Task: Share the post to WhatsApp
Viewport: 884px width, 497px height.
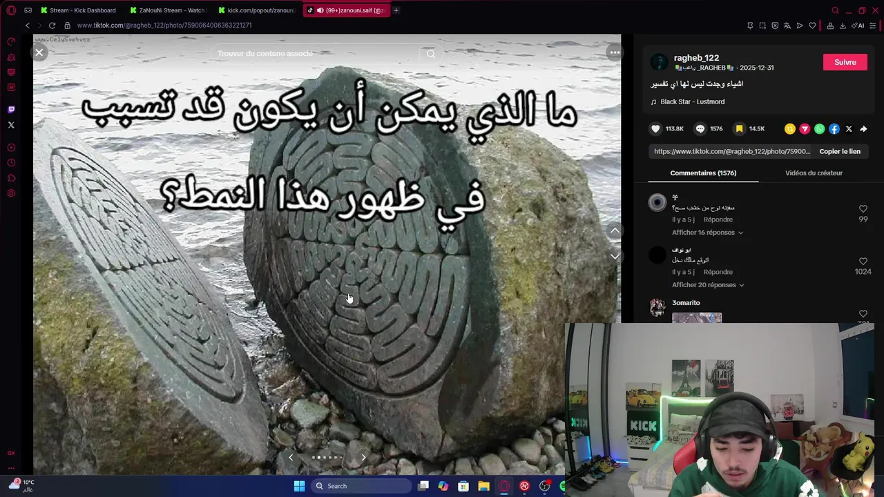Action: tap(819, 129)
